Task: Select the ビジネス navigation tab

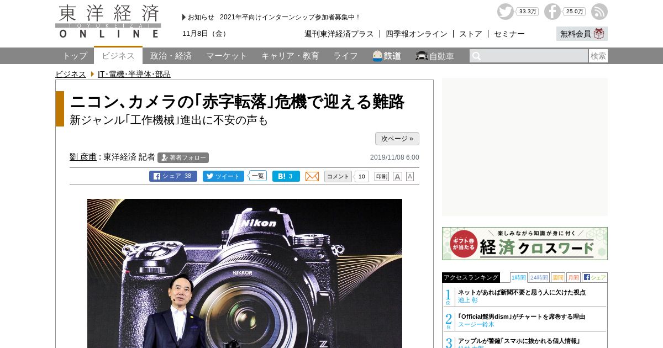Action: [x=118, y=55]
